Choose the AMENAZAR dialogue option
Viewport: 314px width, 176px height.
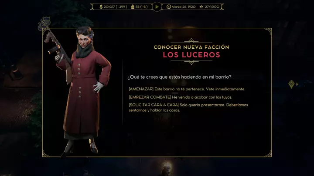click(x=187, y=89)
